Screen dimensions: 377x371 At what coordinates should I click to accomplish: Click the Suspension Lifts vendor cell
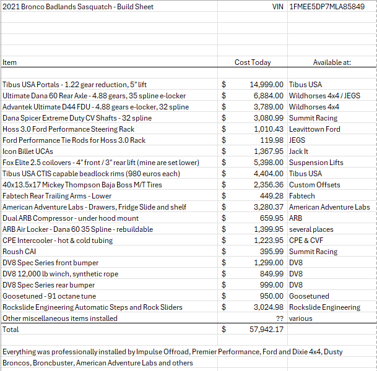(x=332, y=163)
